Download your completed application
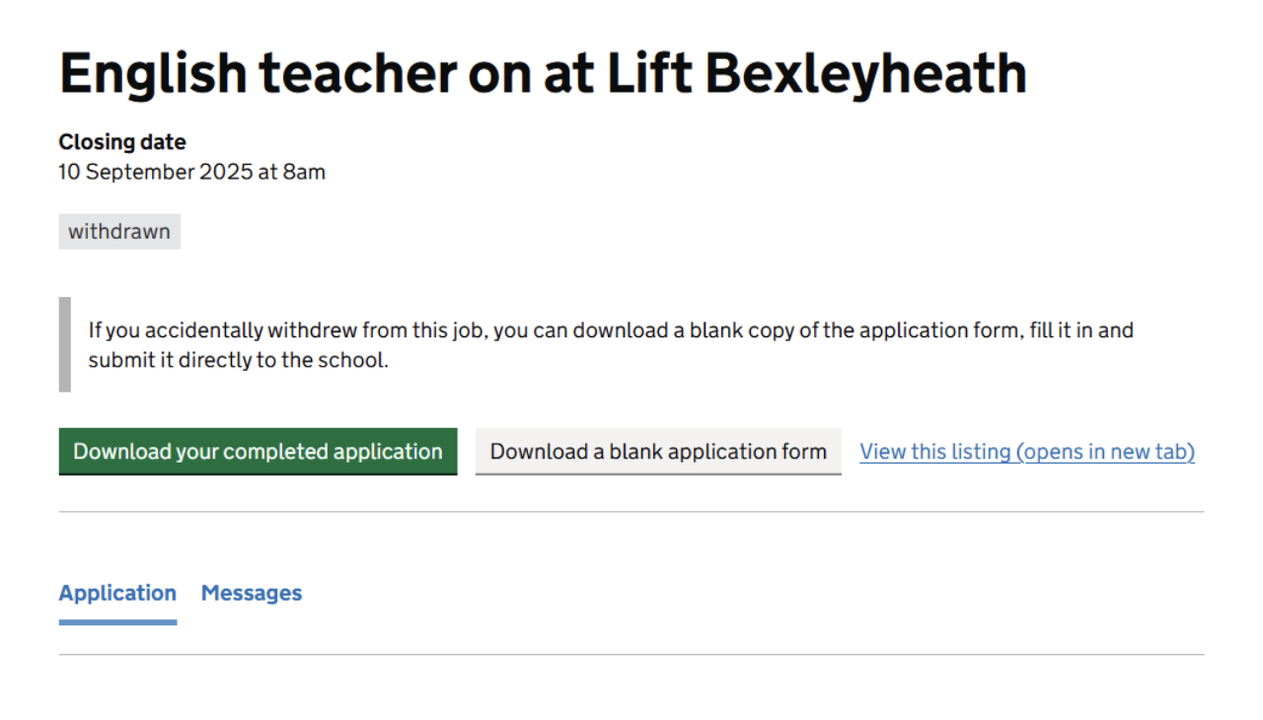Screen dimensions: 1263x720 point(258,452)
